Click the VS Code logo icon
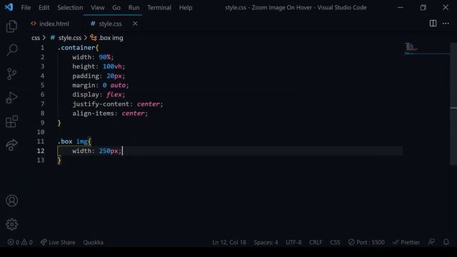This screenshot has width=457, height=257. coord(9,7)
